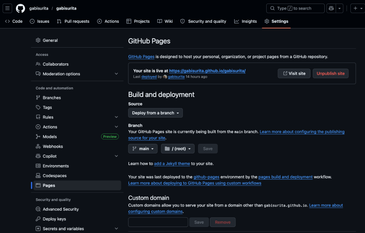This screenshot has width=365, height=233.
Task: Open the main branch selector dropdown
Action: (x=143, y=149)
